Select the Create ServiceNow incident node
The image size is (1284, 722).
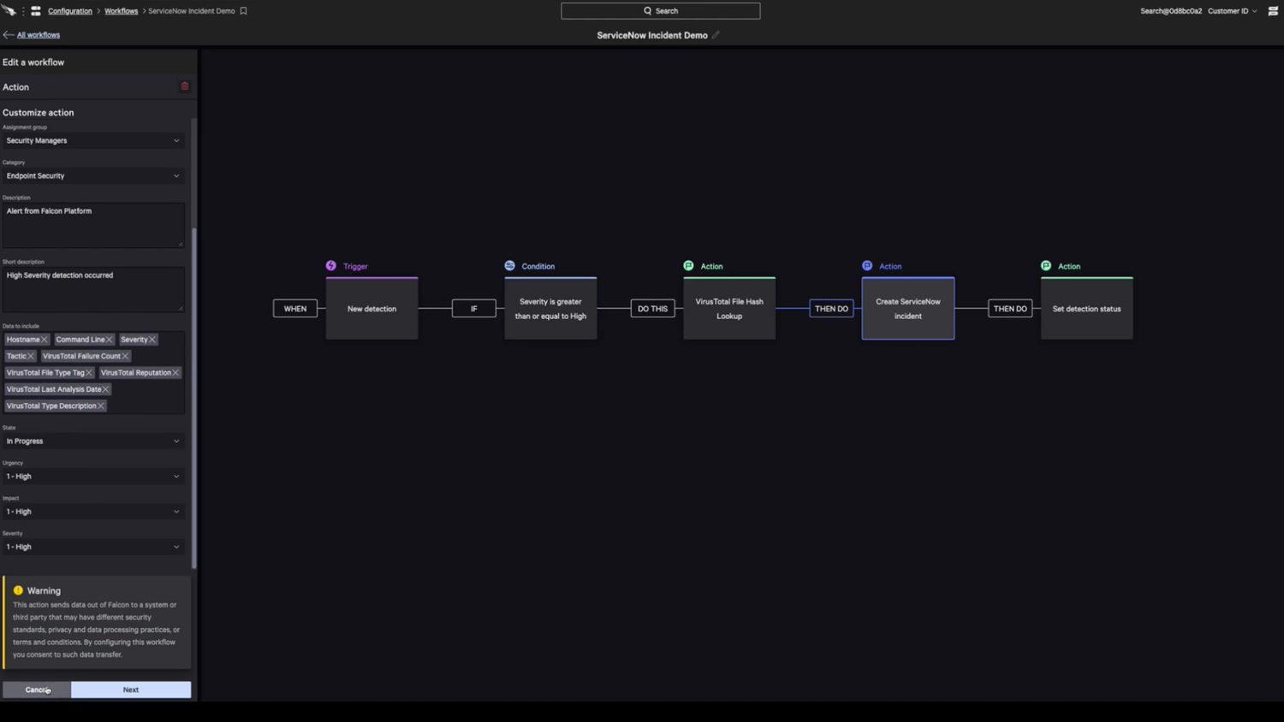908,309
